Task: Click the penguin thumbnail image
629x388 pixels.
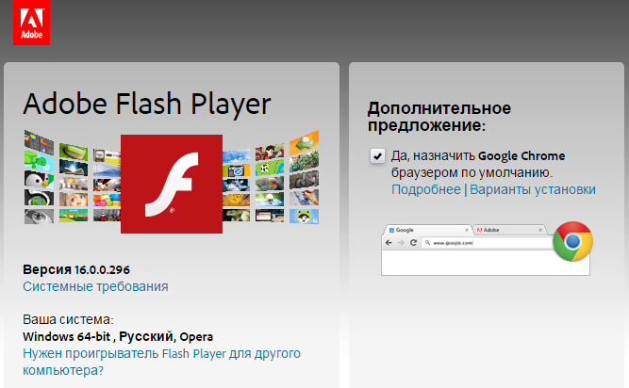Action: pos(39,179)
